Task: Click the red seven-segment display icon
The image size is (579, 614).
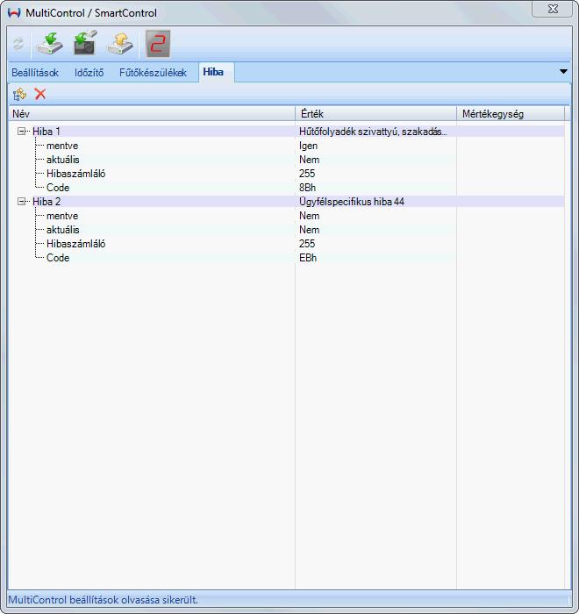Action: [158, 44]
